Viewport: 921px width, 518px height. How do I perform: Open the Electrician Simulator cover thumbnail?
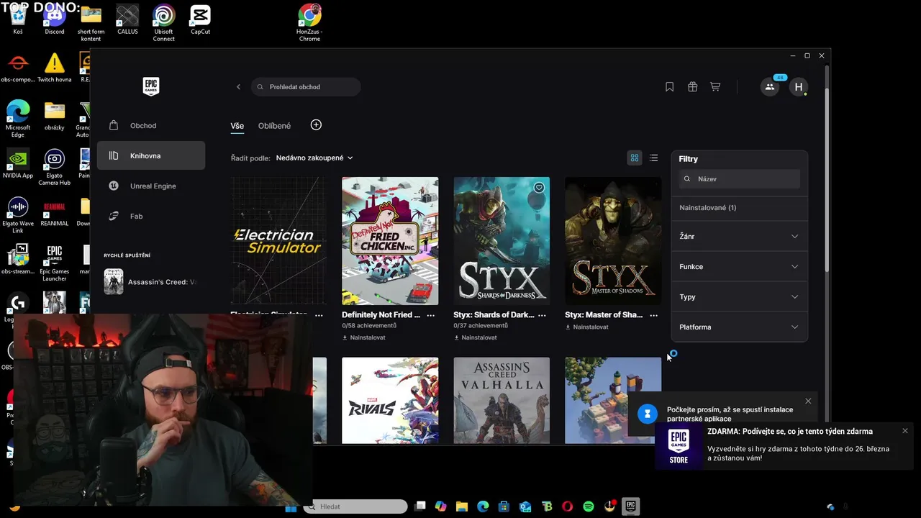tap(278, 241)
